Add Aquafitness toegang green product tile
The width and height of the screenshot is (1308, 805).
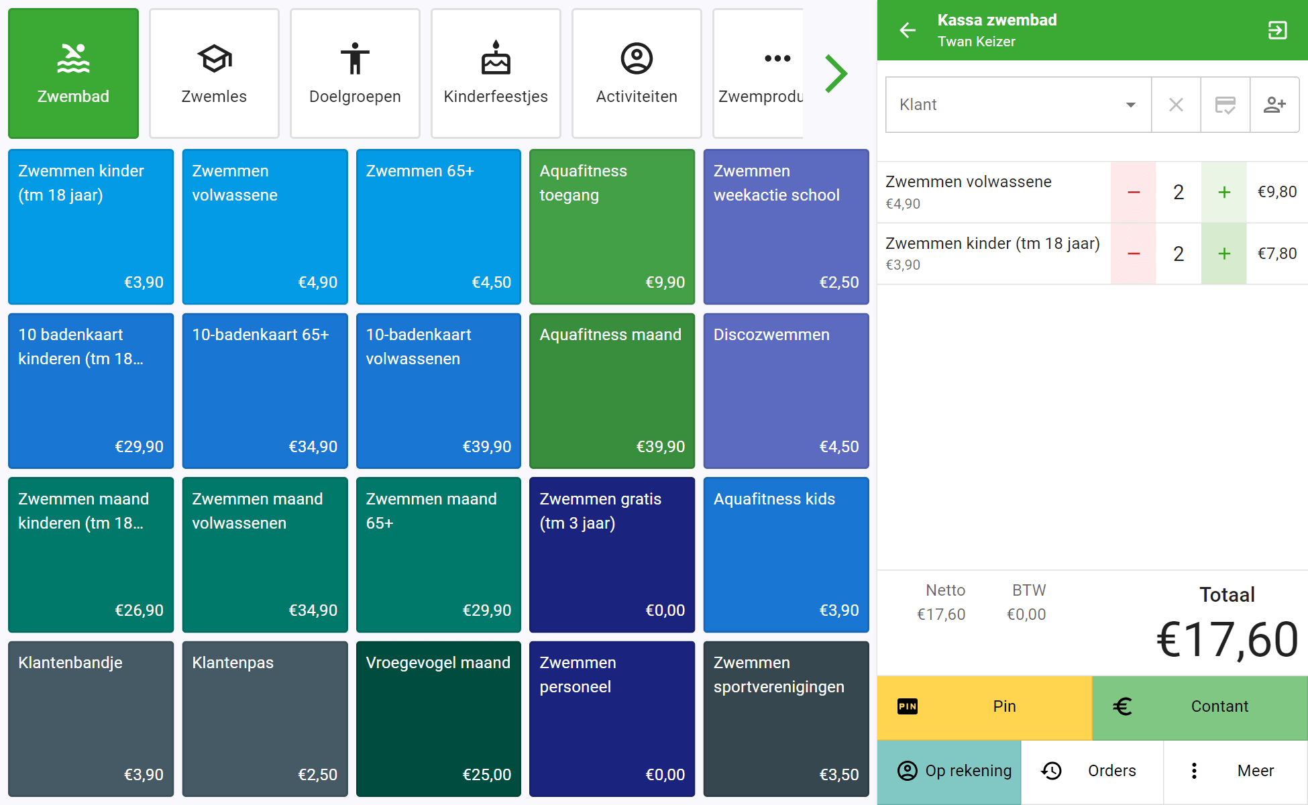pyautogui.click(x=612, y=226)
